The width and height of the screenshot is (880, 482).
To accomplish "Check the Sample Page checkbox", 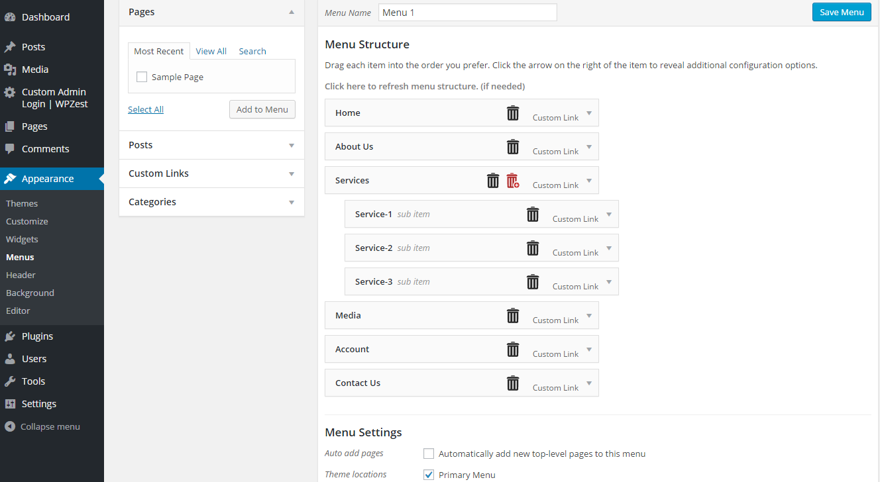I will 142,77.
